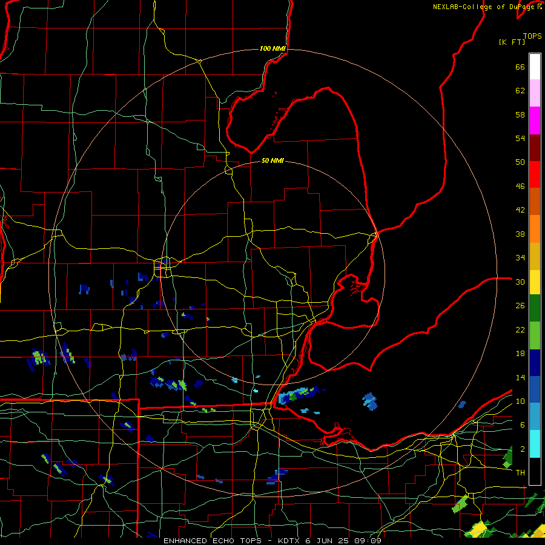Select the "TOPS" legend title
The image size is (545, 545).
(532, 36)
